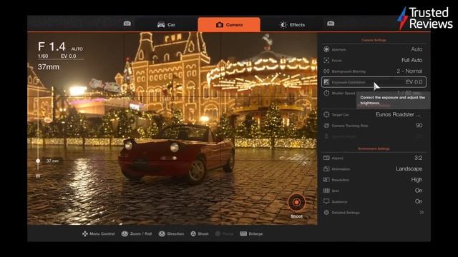Image resolution: width=458 pixels, height=257 pixels.
Task: Change Background Blurring from 2 - Normal
Action: pos(409,71)
